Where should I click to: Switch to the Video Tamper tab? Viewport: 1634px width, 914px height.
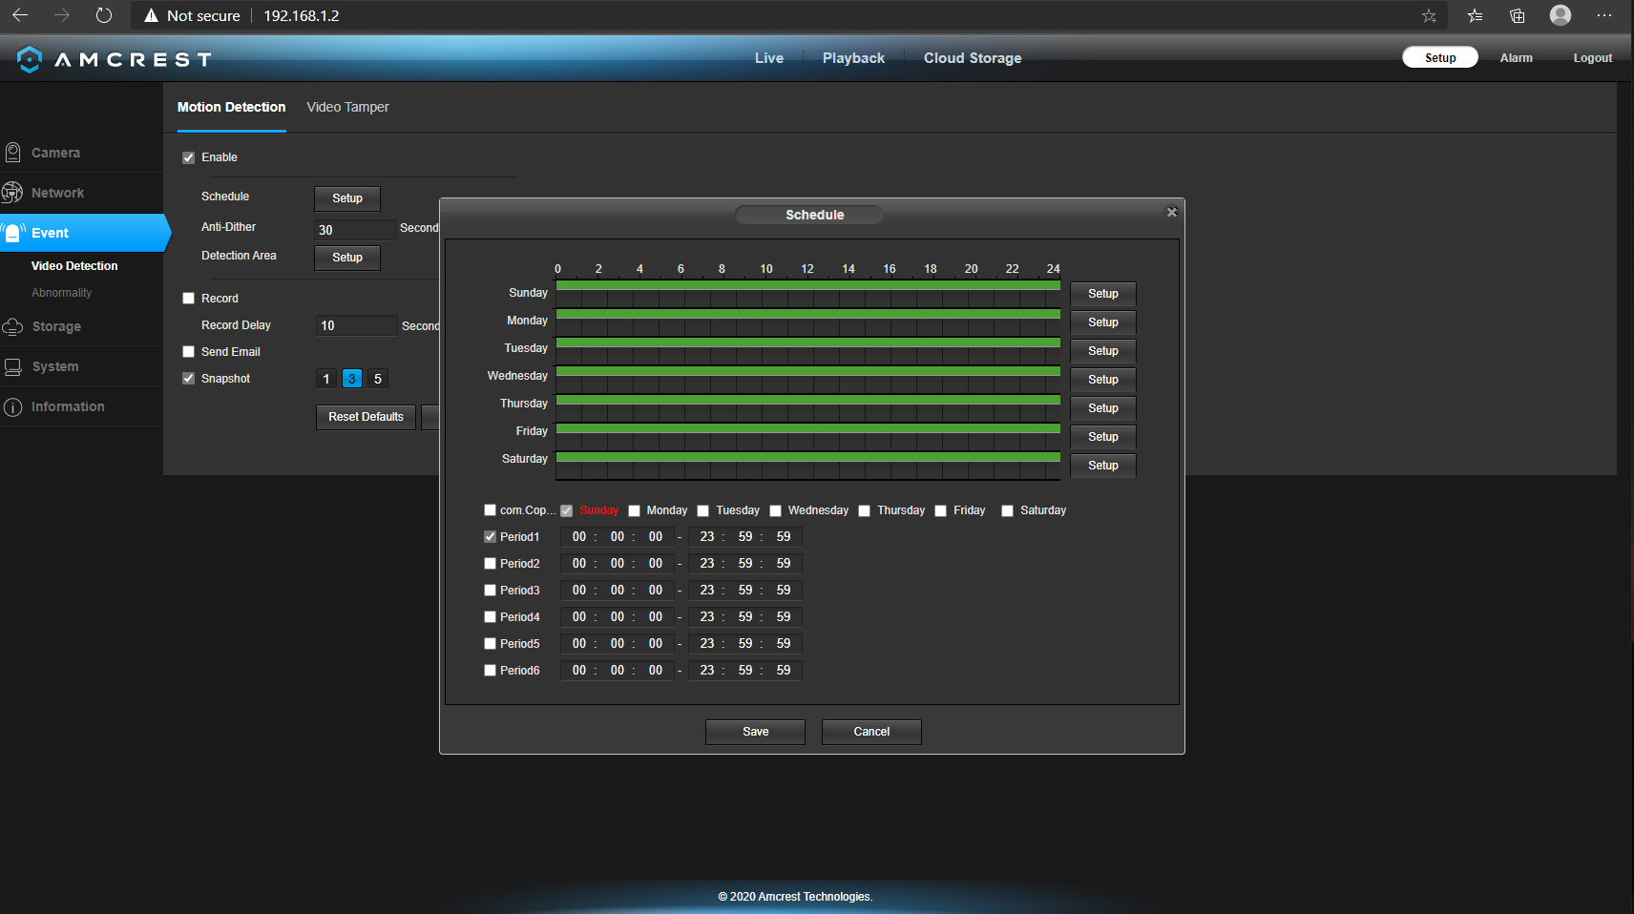(x=347, y=107)
